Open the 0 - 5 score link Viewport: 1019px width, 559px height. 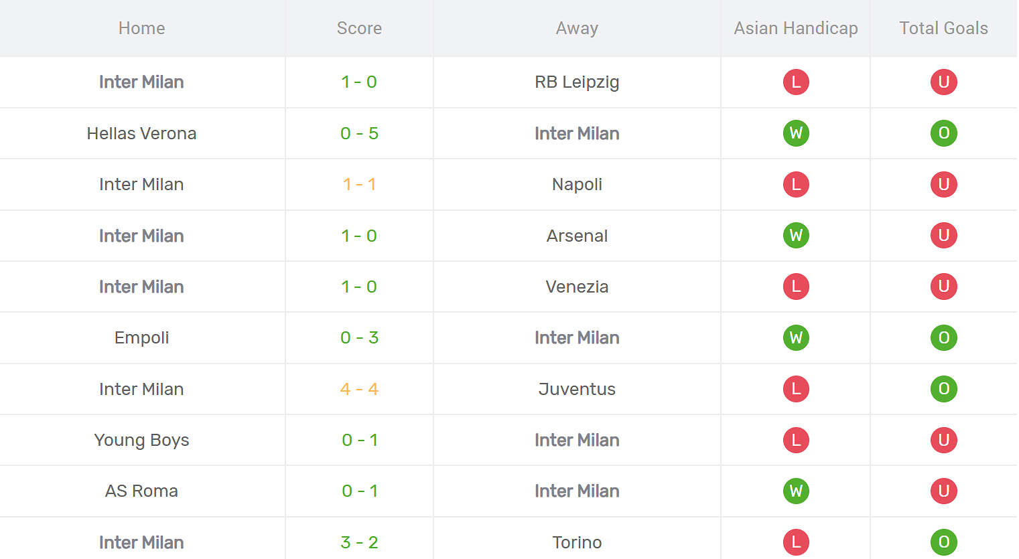359,133
